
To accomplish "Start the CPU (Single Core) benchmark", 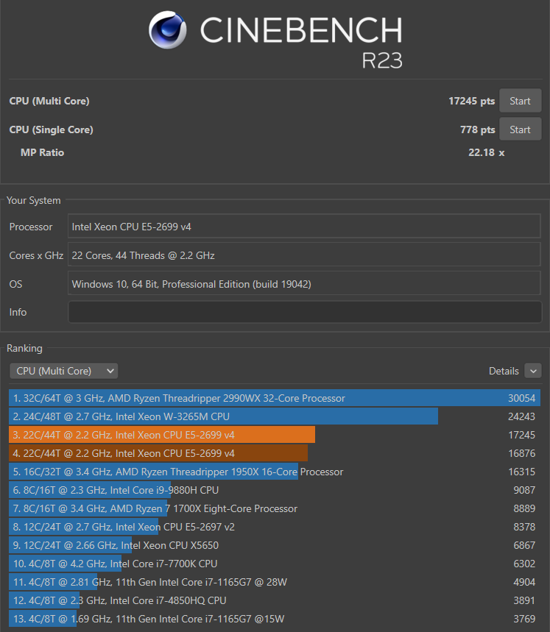I will click(520, 129).
